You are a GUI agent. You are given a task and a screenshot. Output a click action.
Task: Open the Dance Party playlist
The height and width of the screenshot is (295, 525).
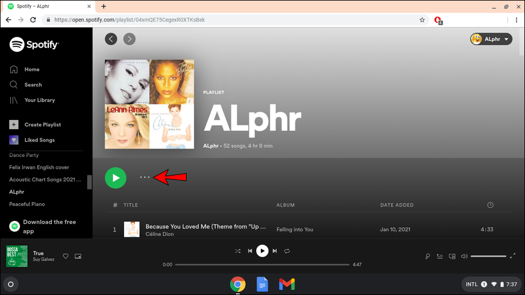click(x=24, y=155)
